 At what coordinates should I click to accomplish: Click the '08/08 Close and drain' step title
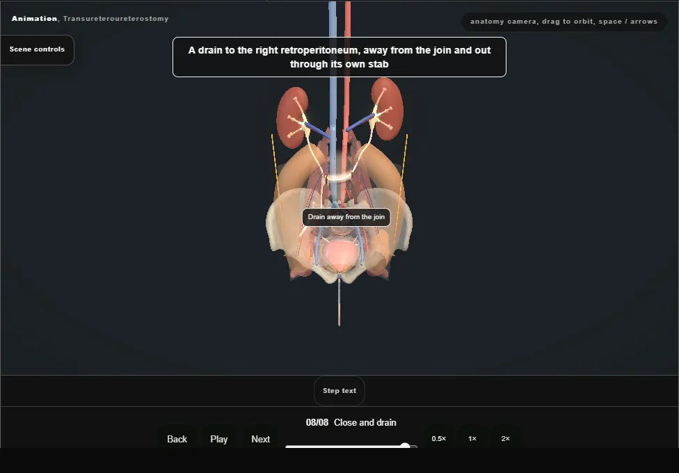coord(351,422)
